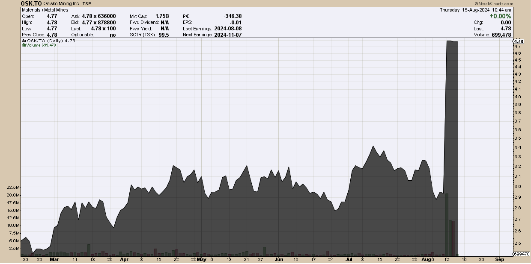Click the Fwd Yield label

tap(141, 29)
